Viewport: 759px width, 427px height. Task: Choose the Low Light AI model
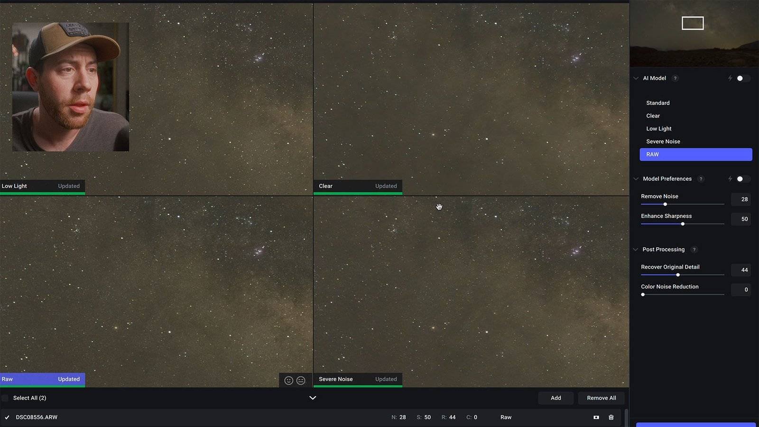coord(658,129)
